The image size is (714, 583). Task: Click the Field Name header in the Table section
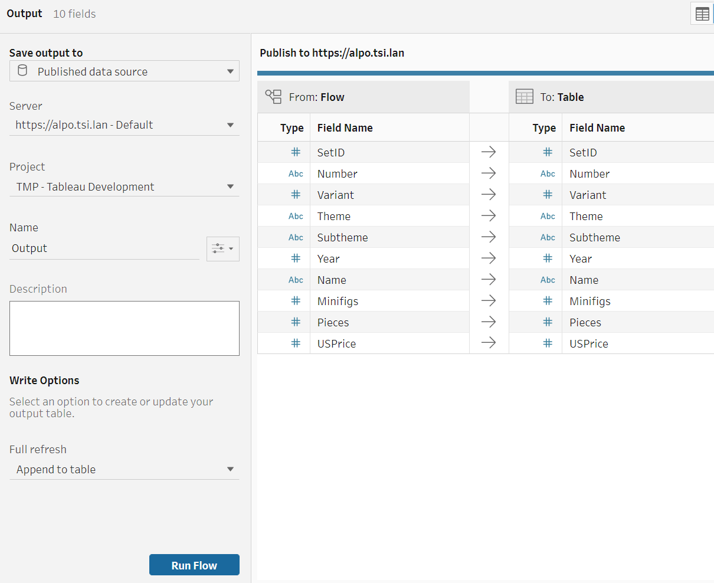[597, 127]
